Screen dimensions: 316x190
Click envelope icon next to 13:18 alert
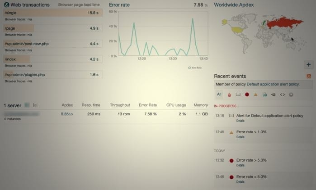pos(231,116)
